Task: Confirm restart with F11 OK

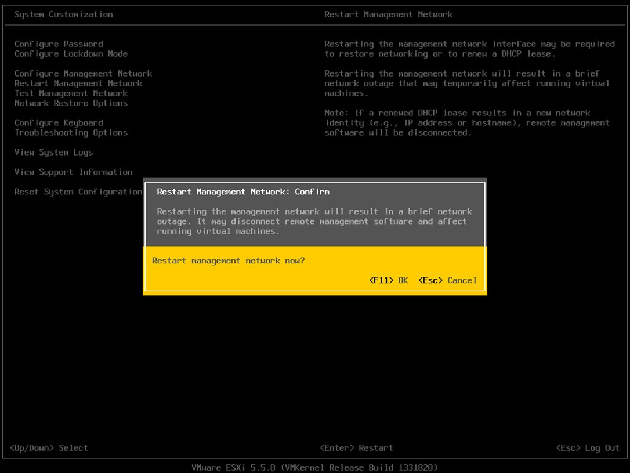Action: pos(389,280)
